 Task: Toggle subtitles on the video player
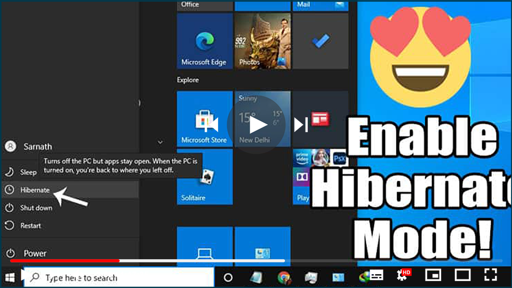[x=377, y=275]
